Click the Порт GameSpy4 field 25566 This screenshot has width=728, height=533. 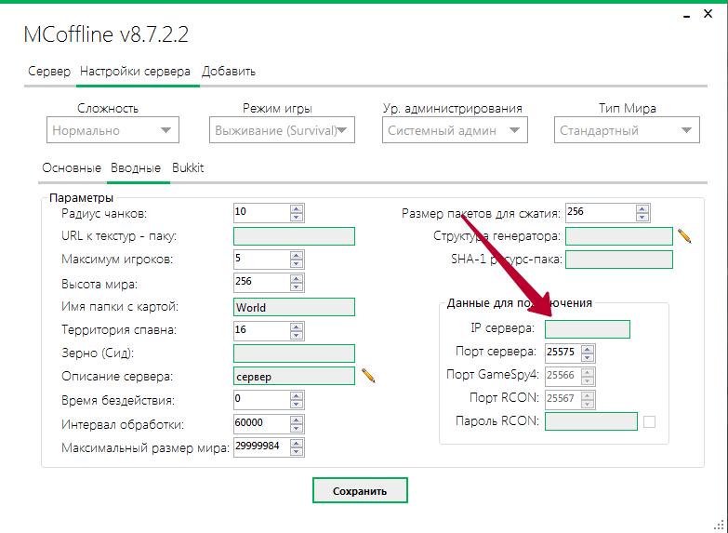pos(570,376)
